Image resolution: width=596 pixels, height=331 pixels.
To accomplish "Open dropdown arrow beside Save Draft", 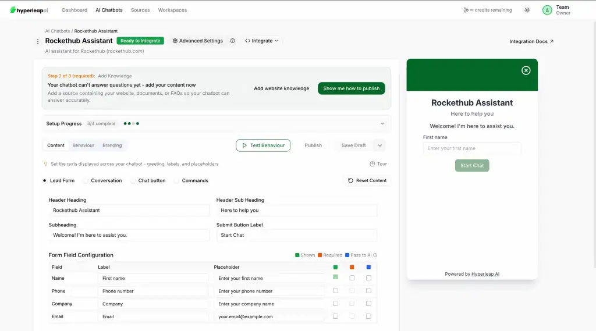I will [380, 145].
